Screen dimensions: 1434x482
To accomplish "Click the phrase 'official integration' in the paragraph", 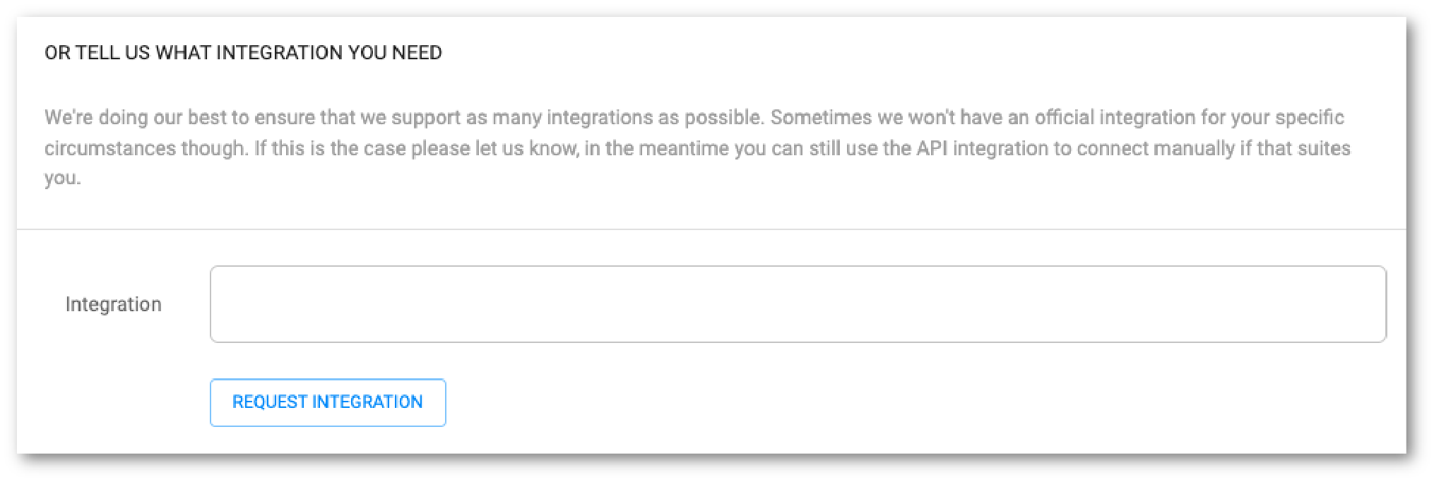I will click(1115, 117).
